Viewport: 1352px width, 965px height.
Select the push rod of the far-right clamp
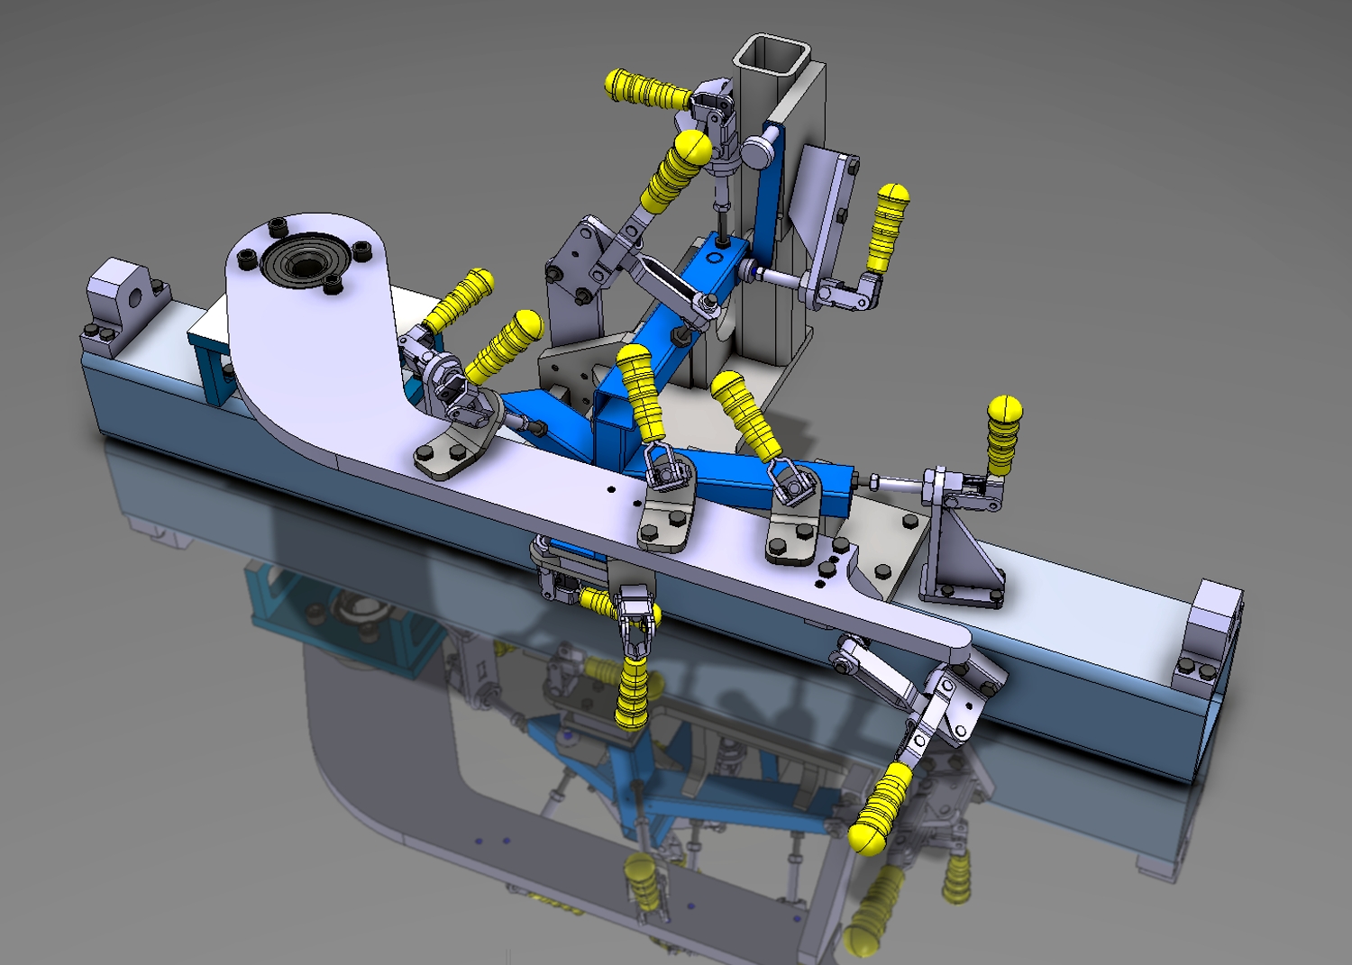[895, 485]
